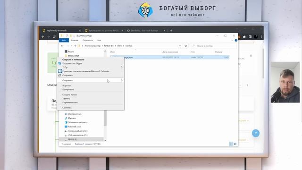Reload the page in Chrome

(x=54, y=37)
